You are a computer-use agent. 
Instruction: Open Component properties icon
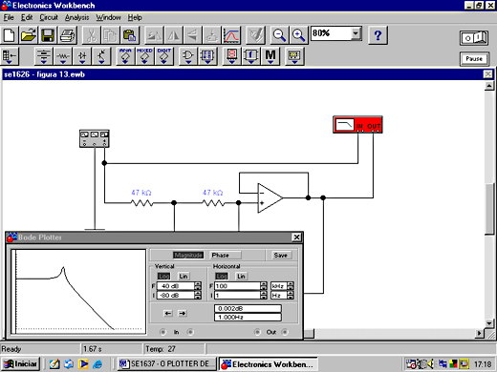[255, 35]
